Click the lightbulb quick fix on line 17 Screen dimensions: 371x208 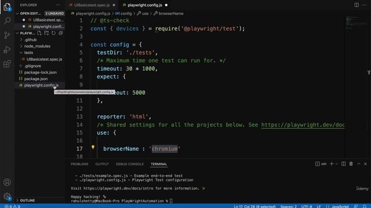pyautogui.click(x=93, y=147)
